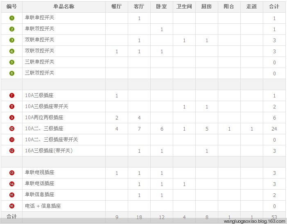Click the red number 8 badge

tap(12, 106)
